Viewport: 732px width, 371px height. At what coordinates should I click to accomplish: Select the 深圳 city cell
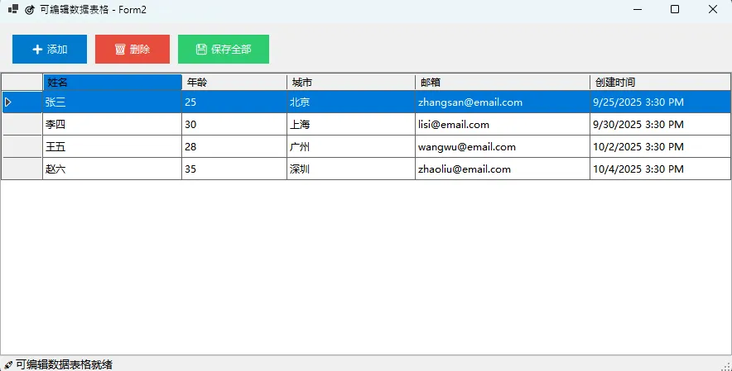(x=351, y=169)
